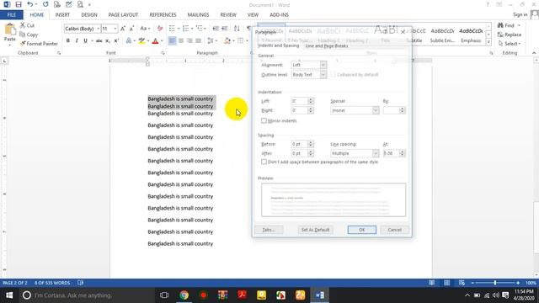Click Replace in Editing group
The height and width of the screenshot is (303, 539).
(x=510, y=35)
